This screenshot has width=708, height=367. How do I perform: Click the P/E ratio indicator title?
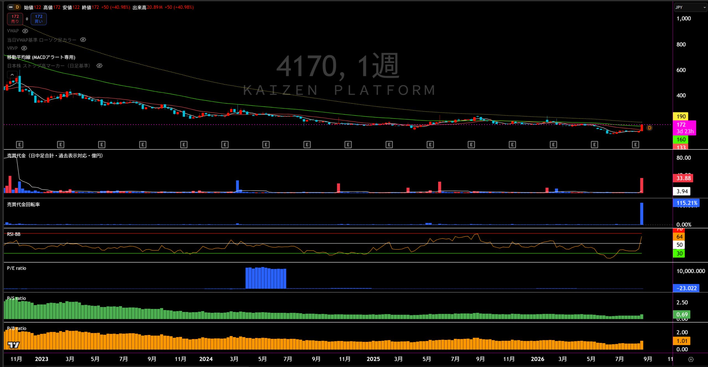tap(17, 268)
